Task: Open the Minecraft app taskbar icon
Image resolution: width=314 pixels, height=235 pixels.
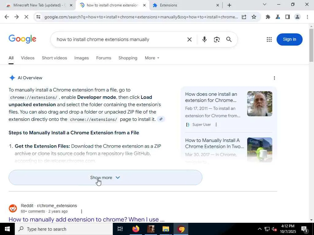Action: [x=151, y=229]
